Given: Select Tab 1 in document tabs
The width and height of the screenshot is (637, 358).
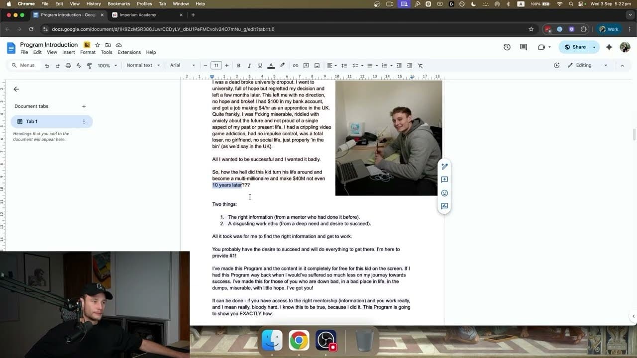Looking at the screenshot, I should [51, 121].
